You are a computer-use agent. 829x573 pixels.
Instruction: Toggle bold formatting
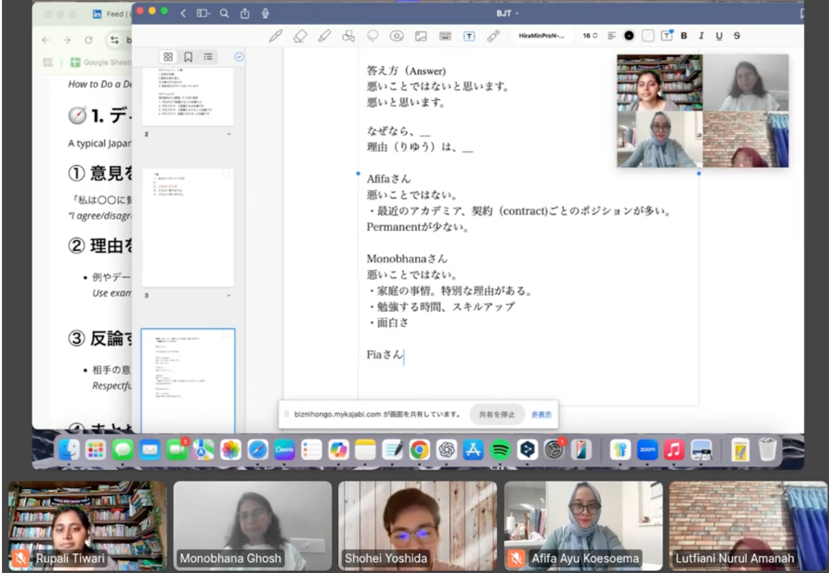pos(684,36)
